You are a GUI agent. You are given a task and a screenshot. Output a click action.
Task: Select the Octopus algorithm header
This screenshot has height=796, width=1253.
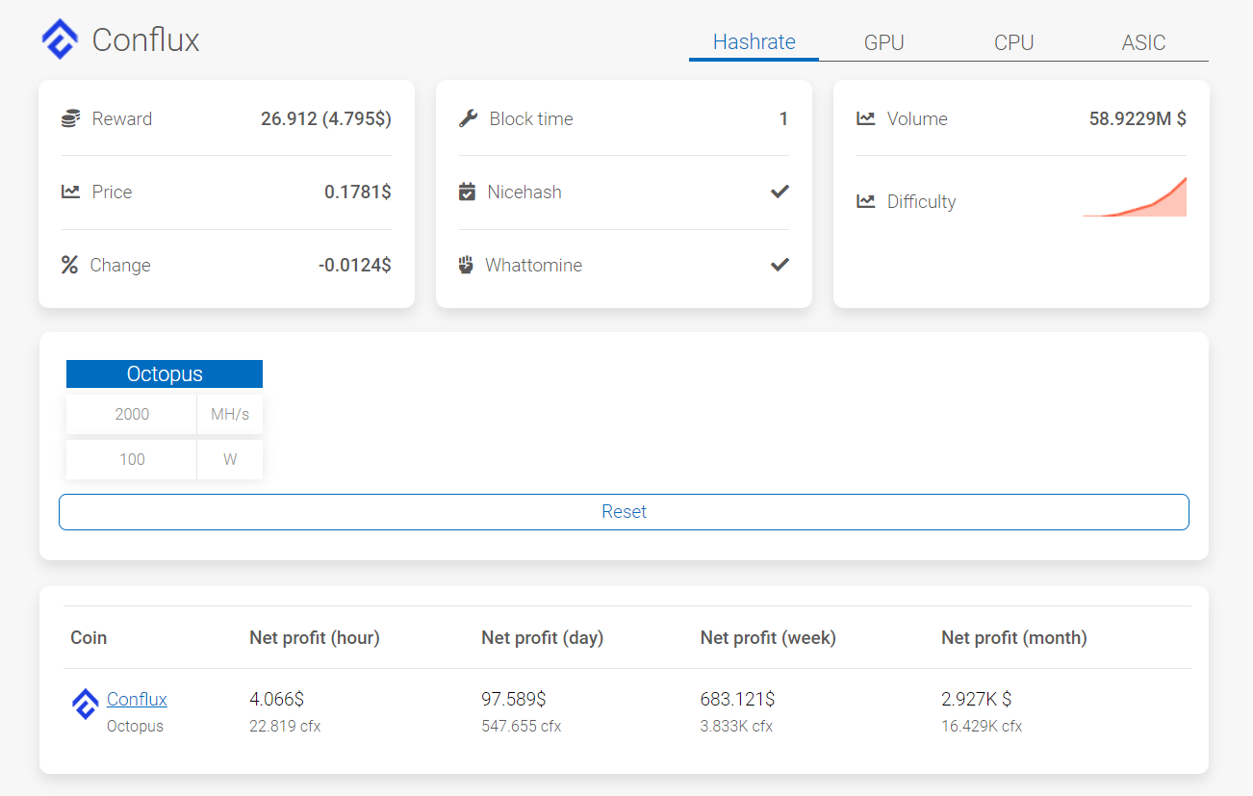coord(164,373)
